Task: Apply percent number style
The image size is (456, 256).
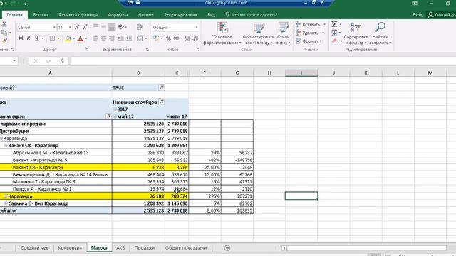Action: [168, 38]
